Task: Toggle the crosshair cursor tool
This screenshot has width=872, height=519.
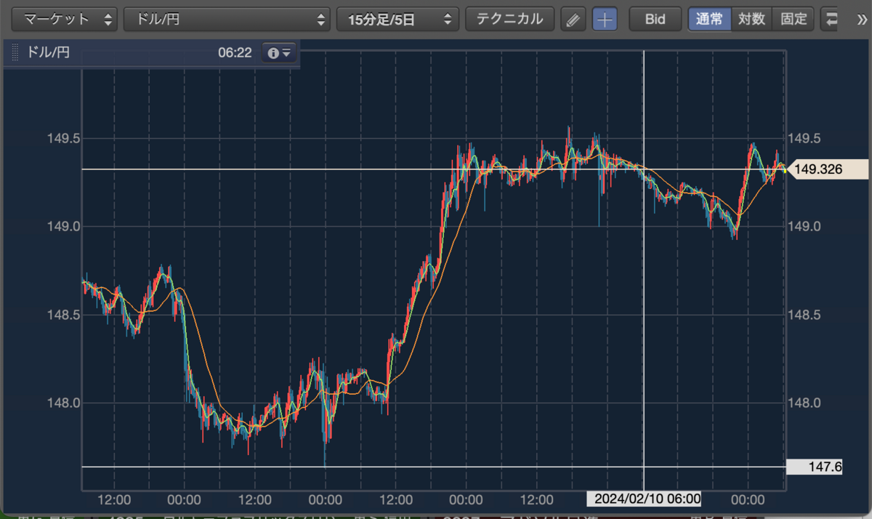Action: (x=605, y=20)
